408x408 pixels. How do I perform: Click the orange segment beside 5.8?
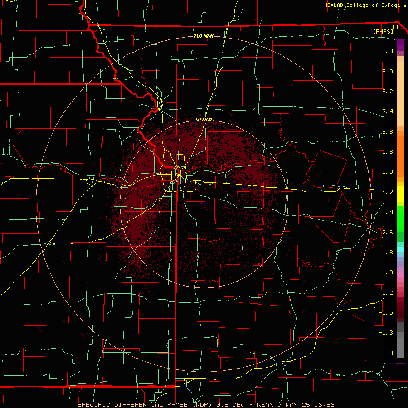click(x=400, y=156)
